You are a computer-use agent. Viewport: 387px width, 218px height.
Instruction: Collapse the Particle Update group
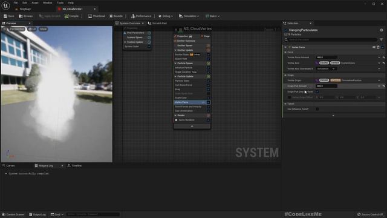(175, 76)
